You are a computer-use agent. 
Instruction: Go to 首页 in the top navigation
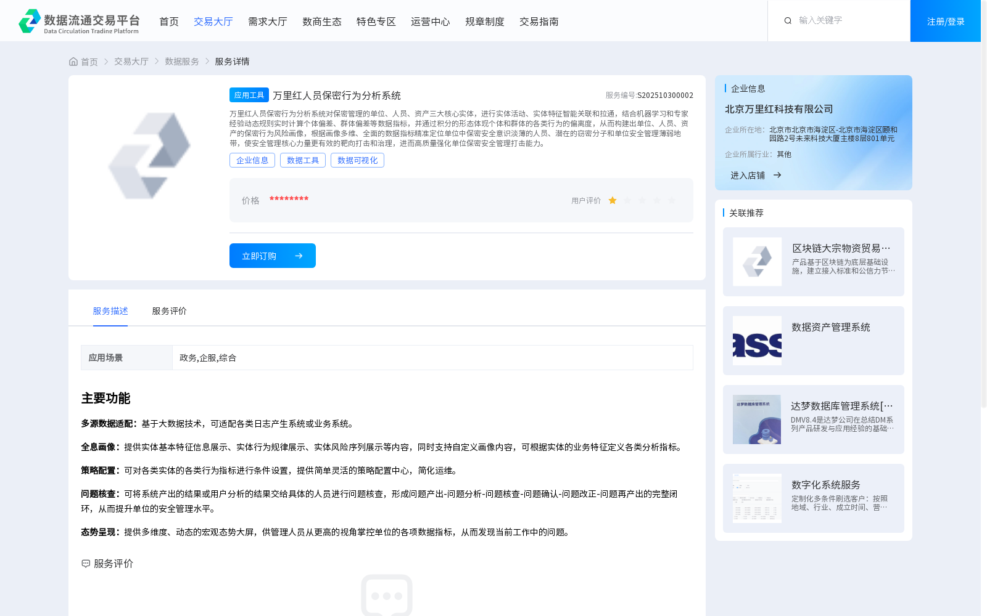[x=169, y=22]
